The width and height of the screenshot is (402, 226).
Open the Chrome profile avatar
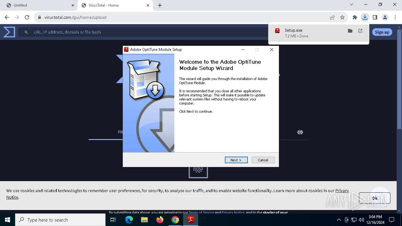tap(385, 17)
